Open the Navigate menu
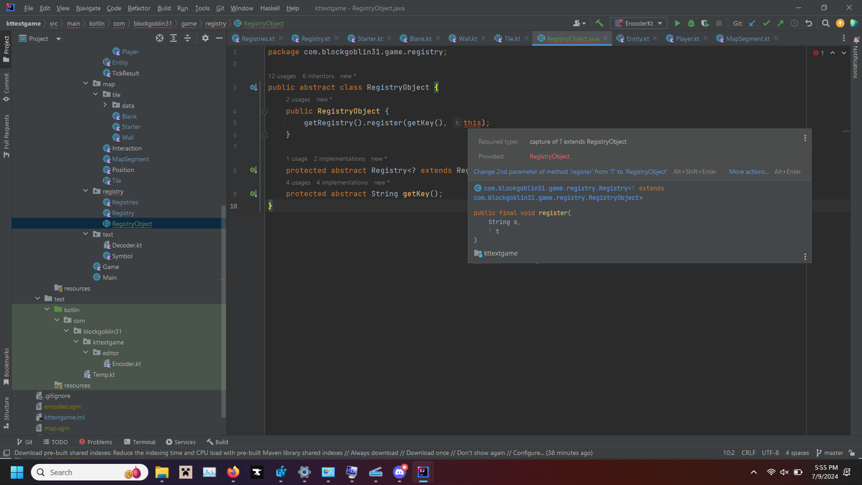Viewport: 862px width, 485px height. (x=88, y=8)
